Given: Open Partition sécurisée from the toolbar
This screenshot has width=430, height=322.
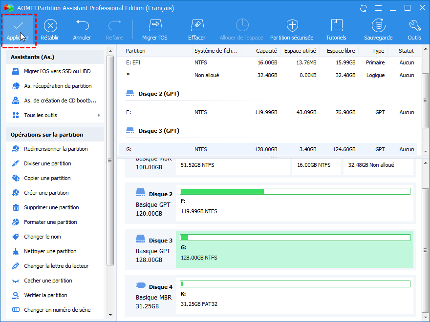Looking at the screenshot, I should point(292,30).
